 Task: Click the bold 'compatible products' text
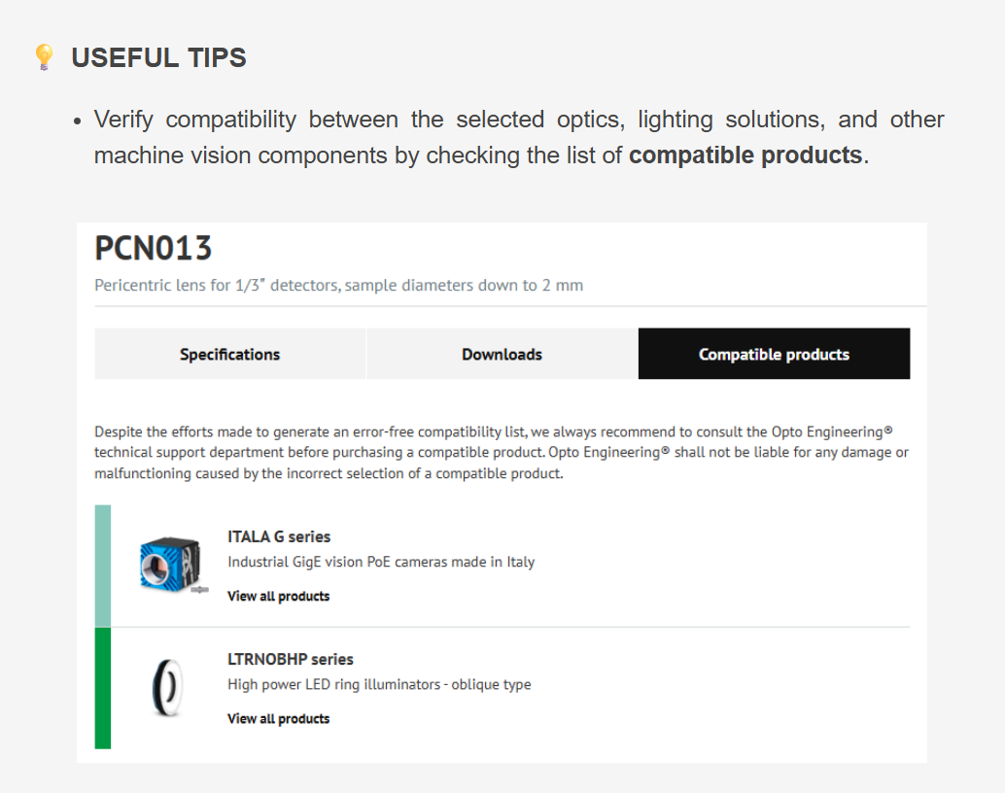[745, 155]
